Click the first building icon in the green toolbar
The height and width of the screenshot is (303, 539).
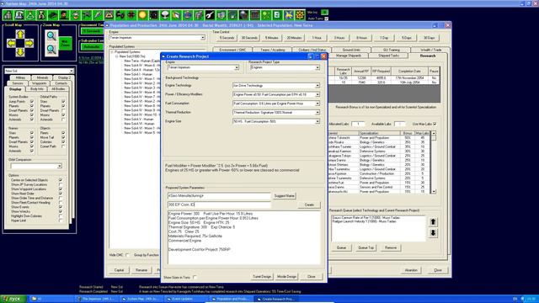click(8, 15)
